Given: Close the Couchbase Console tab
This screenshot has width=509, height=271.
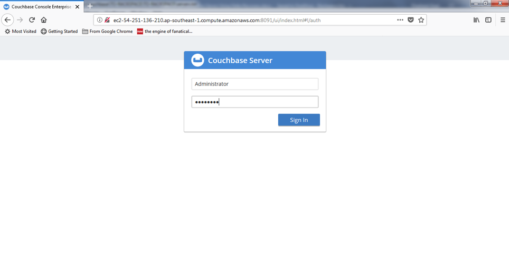Looking at the screenshot, I should 78,7.
